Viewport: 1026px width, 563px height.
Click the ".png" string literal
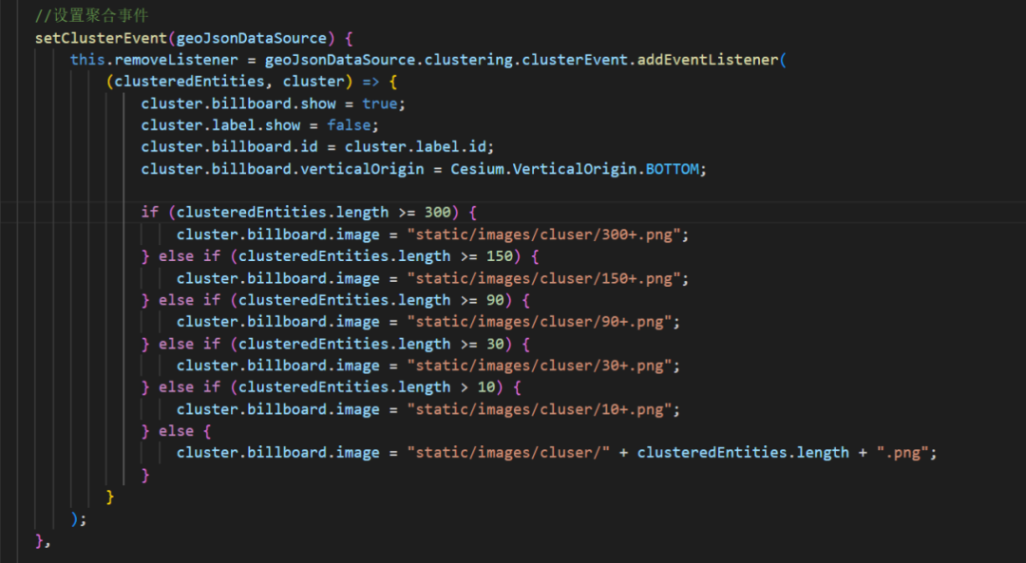click(x=903, y=453)
